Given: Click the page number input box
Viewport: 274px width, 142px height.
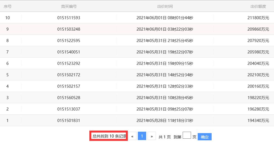Looking at the screenshot, I should pyautogui.click(x=187, y=135).
